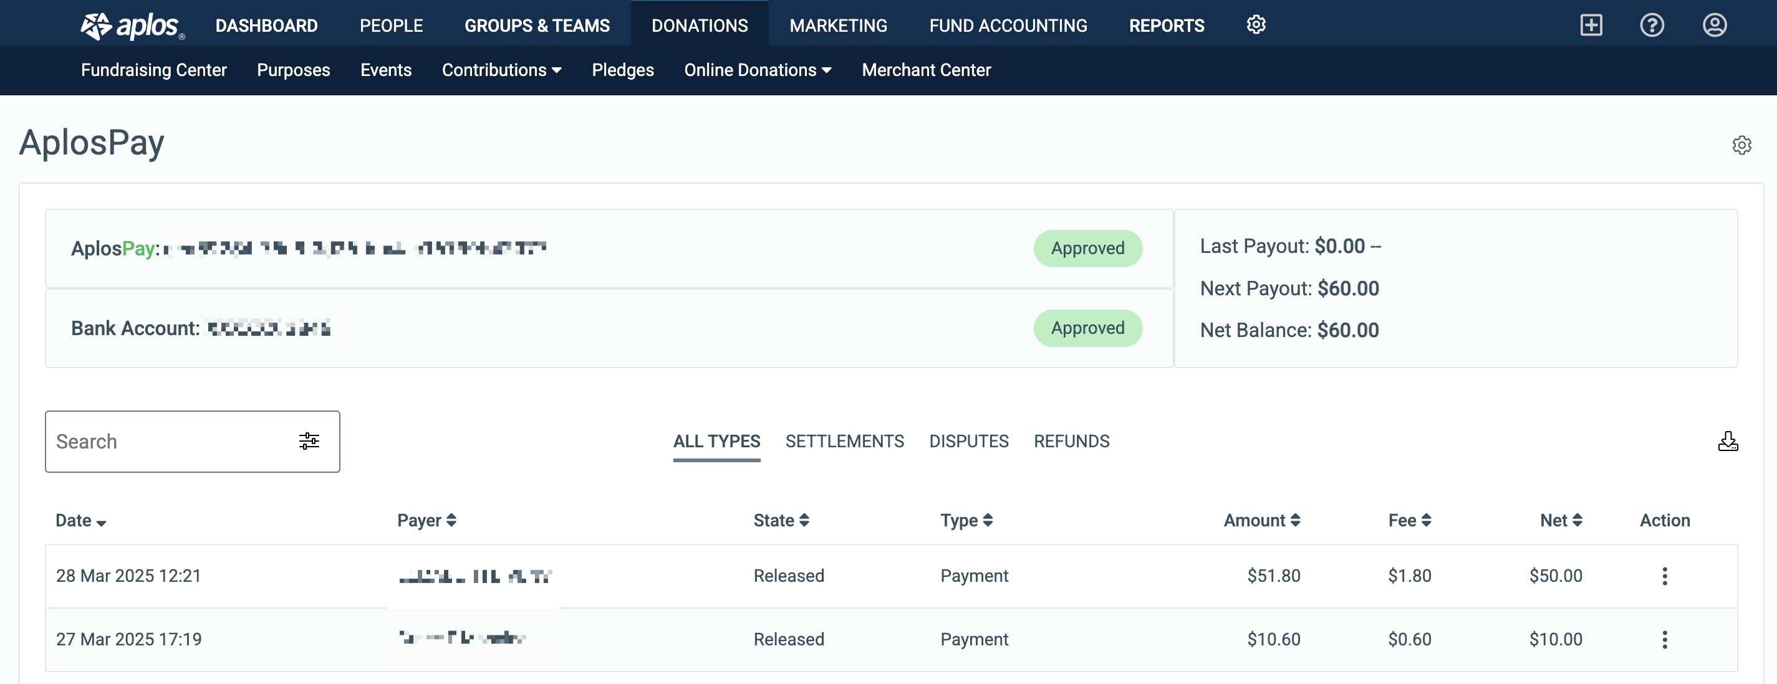Click the $10.60 amount cell
This screenshot has height=684, width=1777.
(1273, 639)
